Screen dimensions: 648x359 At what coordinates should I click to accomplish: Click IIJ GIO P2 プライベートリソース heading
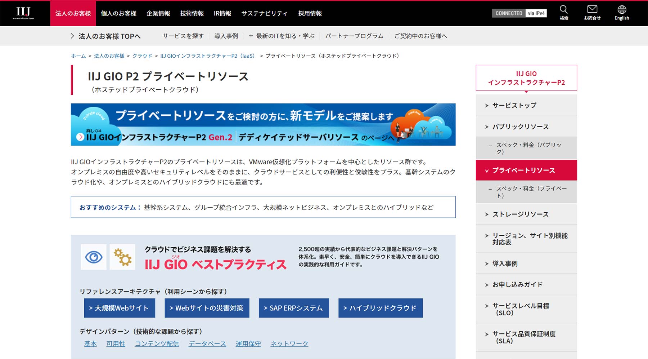coord(168,76)
